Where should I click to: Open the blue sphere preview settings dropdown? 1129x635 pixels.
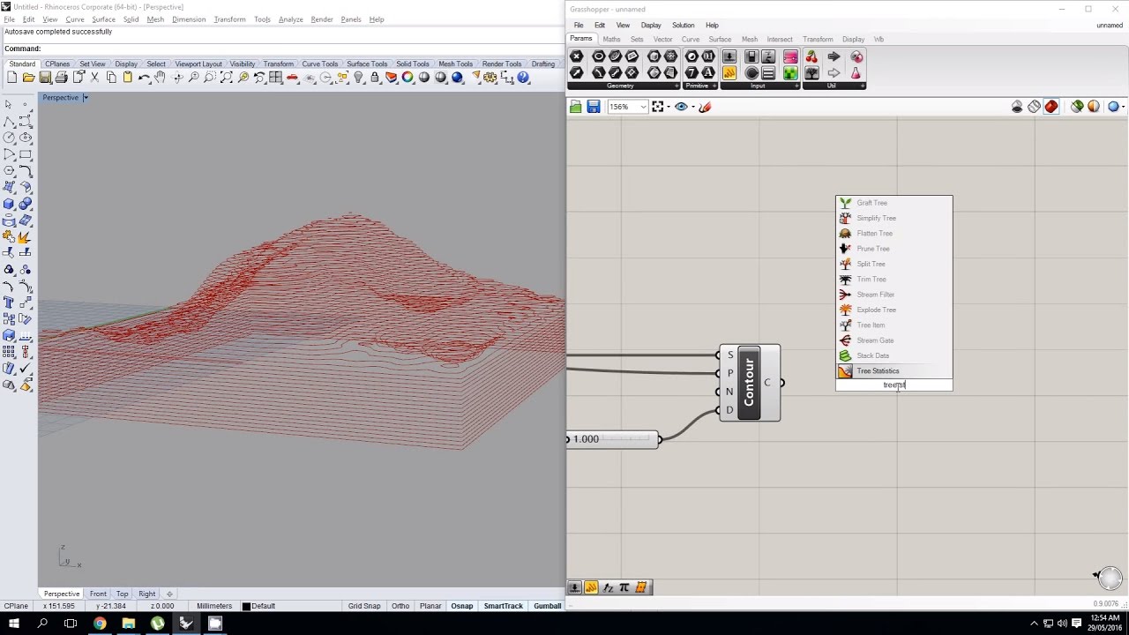click(1124, 107)
